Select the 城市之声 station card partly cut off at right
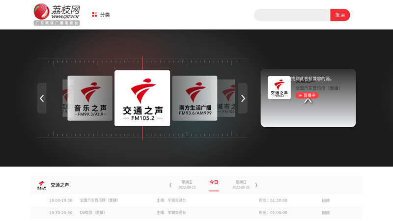Viewport: 393px width, 221px height. pyautogui.click(x=226, y=98)
